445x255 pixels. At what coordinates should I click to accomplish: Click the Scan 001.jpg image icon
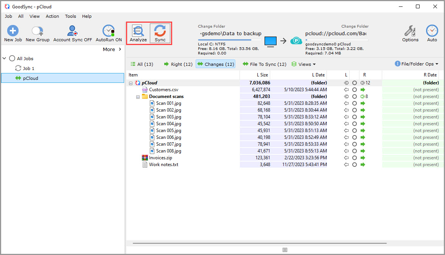pos(152,103)
